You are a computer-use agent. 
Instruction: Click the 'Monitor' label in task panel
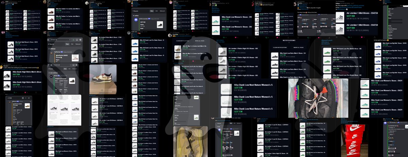point(390,35)
